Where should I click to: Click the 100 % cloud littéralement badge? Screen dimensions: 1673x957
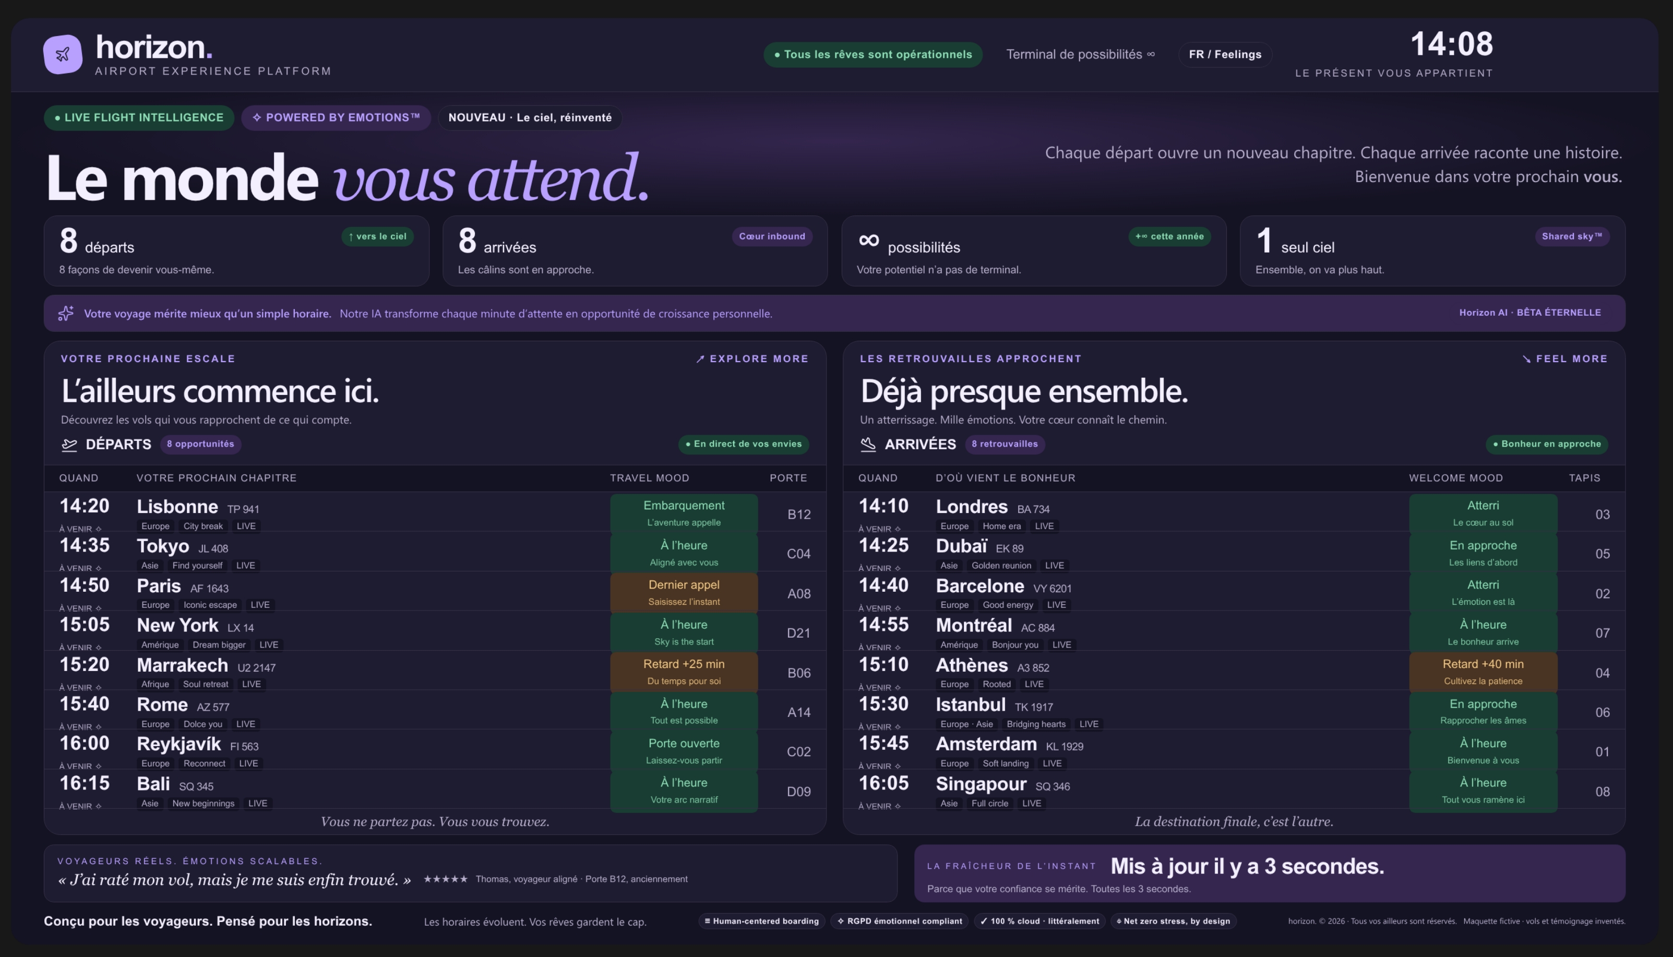click(1039, 922)
